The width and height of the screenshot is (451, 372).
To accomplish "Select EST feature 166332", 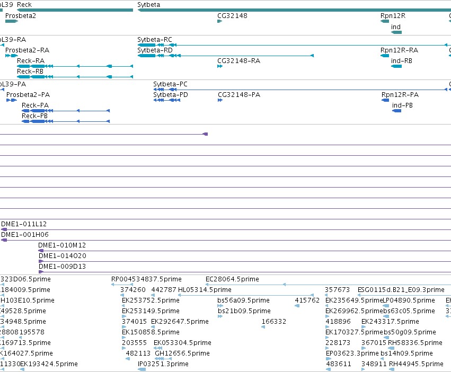I will click(x=263, y=327).
